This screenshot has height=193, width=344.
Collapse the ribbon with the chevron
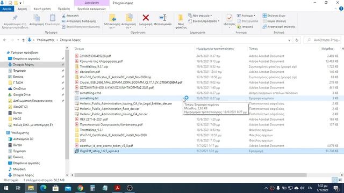point(335,9)
